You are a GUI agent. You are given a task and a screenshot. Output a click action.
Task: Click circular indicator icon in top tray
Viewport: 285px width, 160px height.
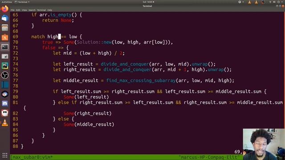[x=240, y=2]
